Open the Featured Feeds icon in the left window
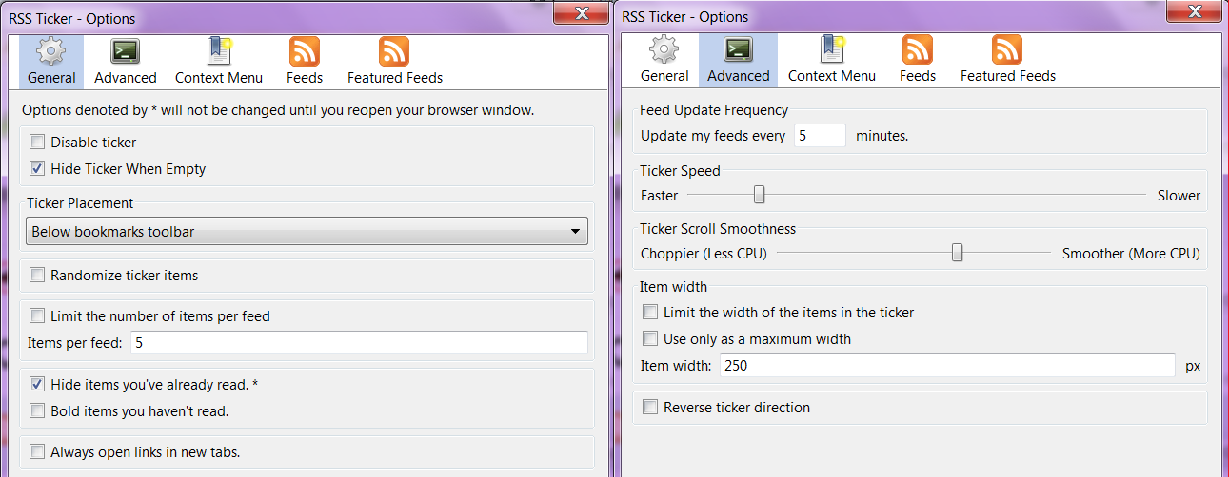Image resolution: width=1229 pixels, height=477 pixels. [394, 52]
